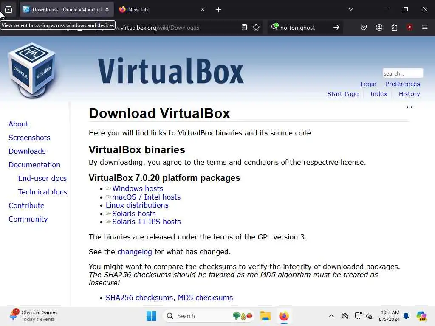
Task: Open Screenshots in sidebar
Action: (29, 138)
